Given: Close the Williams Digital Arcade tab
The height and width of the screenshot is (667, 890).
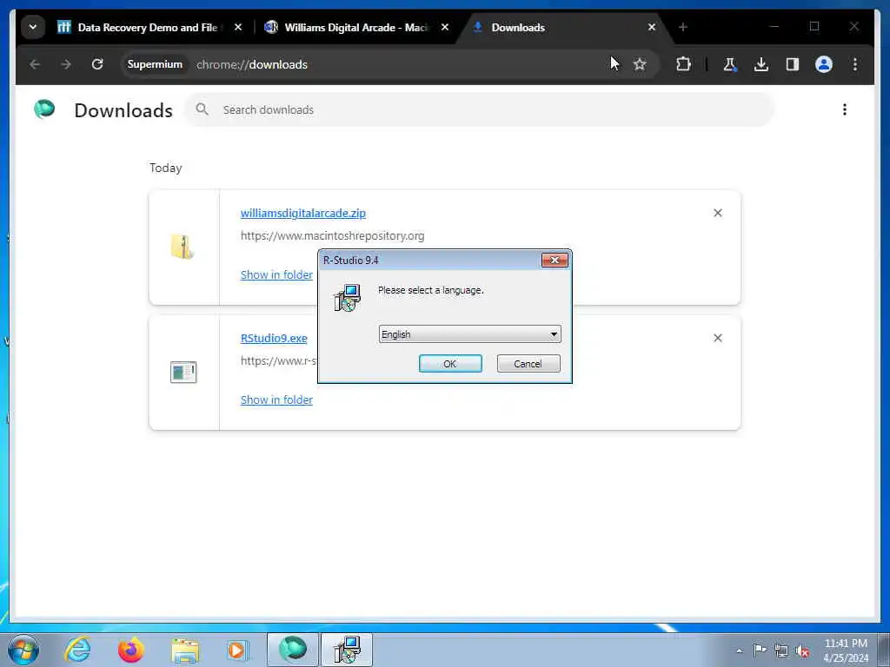Looking at the screenshot, I should pos(445,27).
